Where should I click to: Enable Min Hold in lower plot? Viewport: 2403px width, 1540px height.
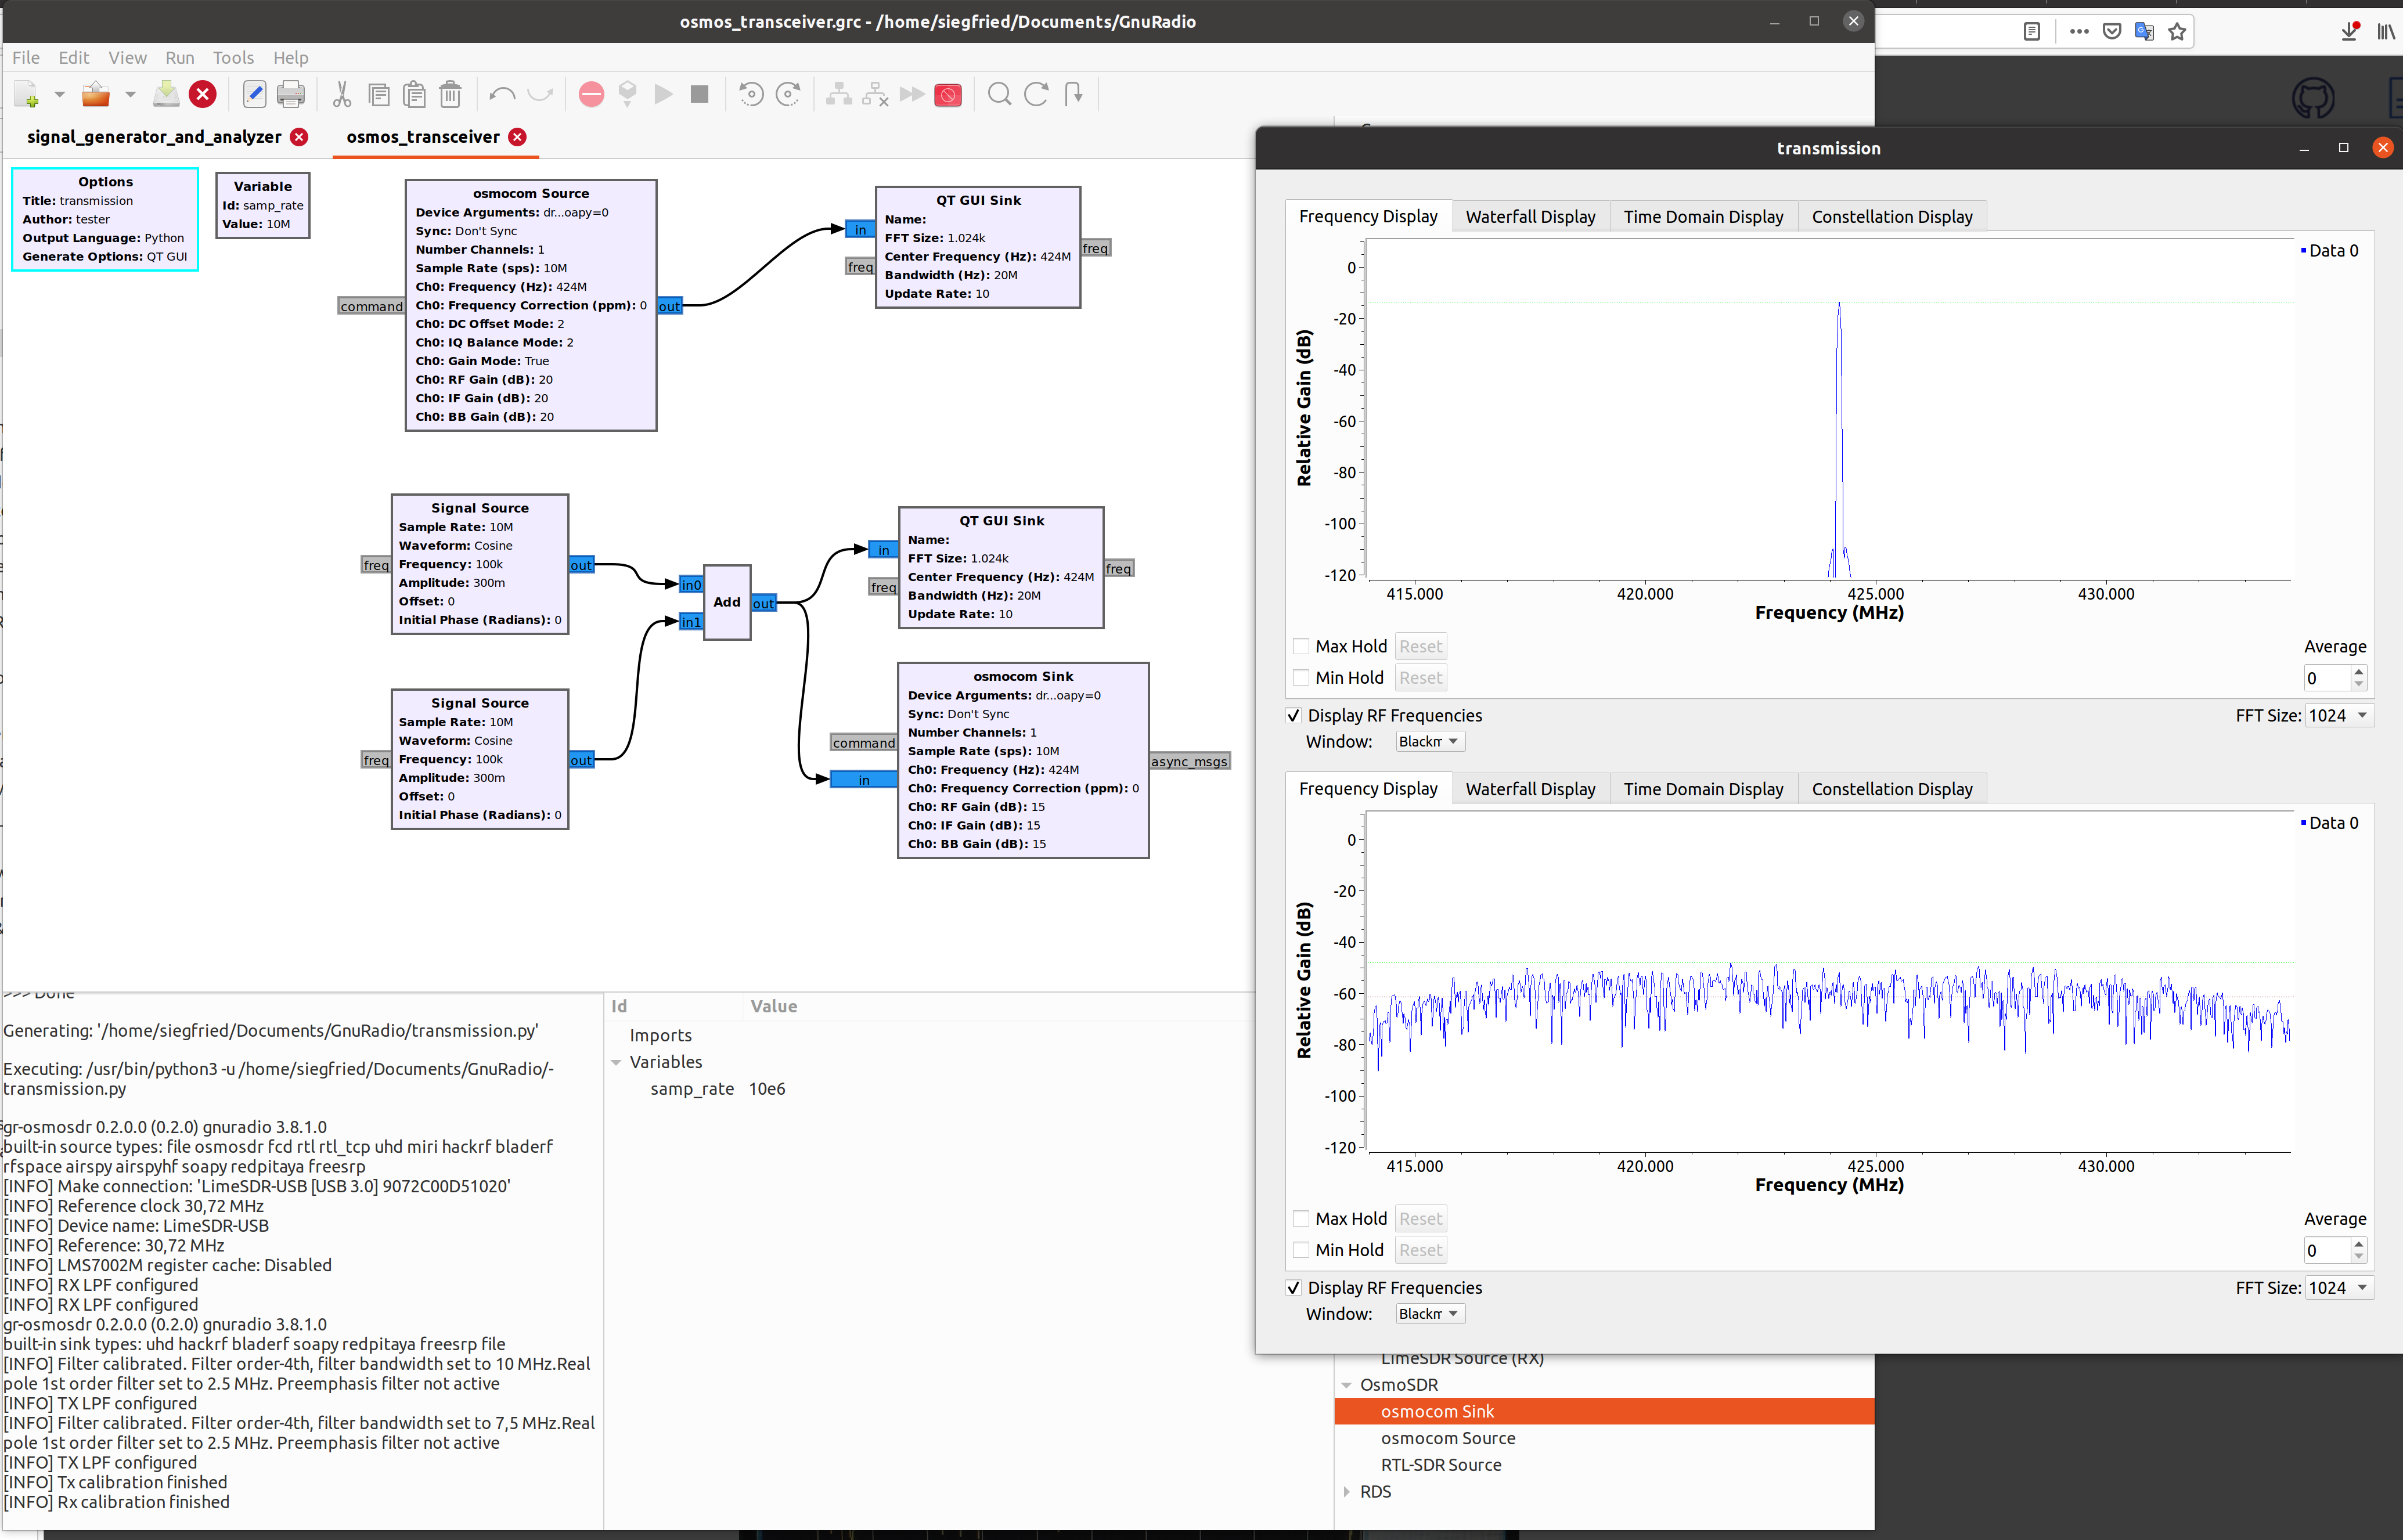tap(1301, 1250)
